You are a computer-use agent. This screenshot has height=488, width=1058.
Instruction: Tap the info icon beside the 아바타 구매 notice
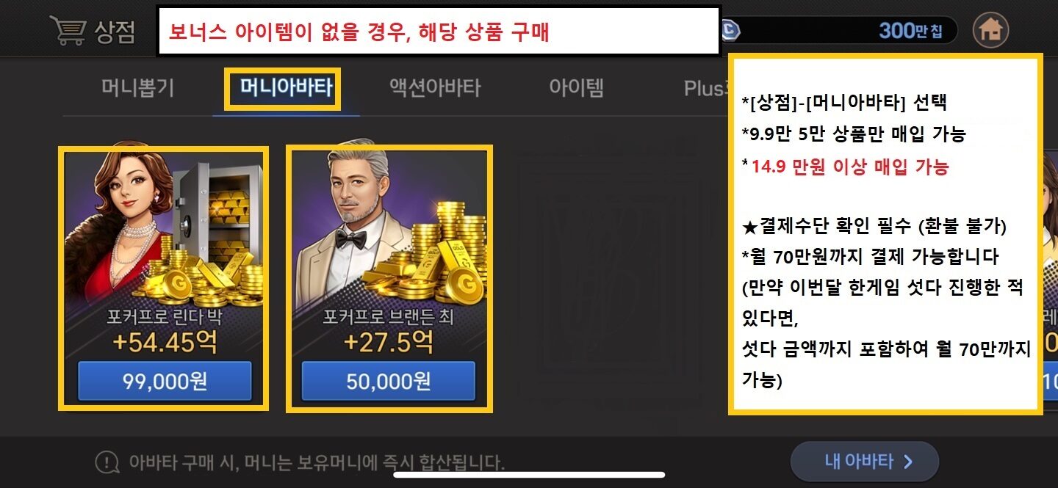point(107,463)
